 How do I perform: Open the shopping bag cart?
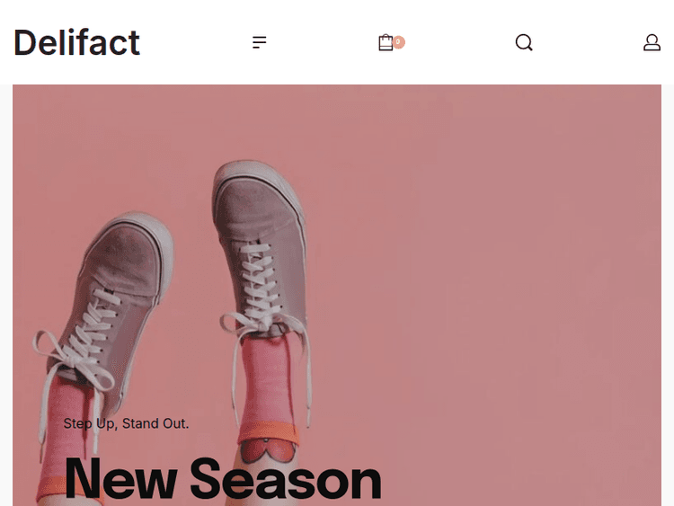pyautogui.click(x=386, y=42)
